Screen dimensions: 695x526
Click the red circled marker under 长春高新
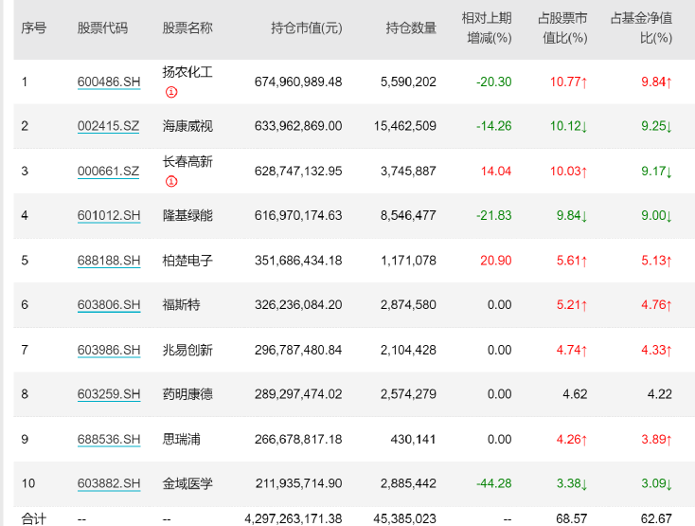tap(171, 181)
